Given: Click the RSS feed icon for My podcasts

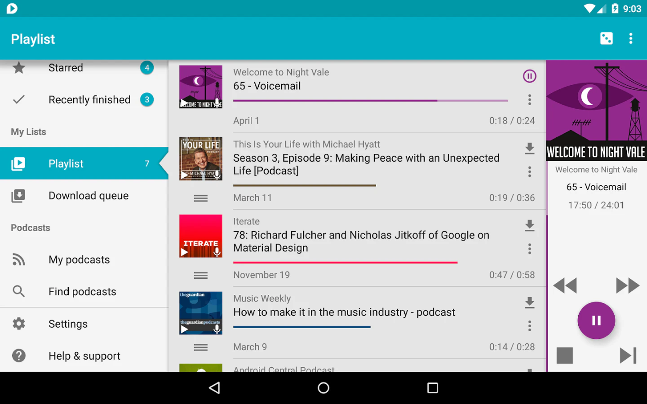Looking at the screenshot, I should tap(18, 259).
